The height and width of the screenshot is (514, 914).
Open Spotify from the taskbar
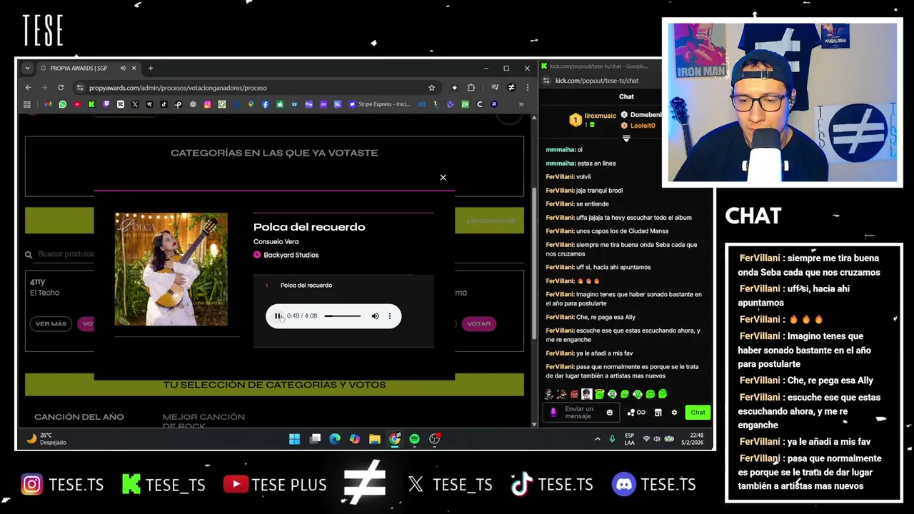pyautogui.click(x=414, y=439)
